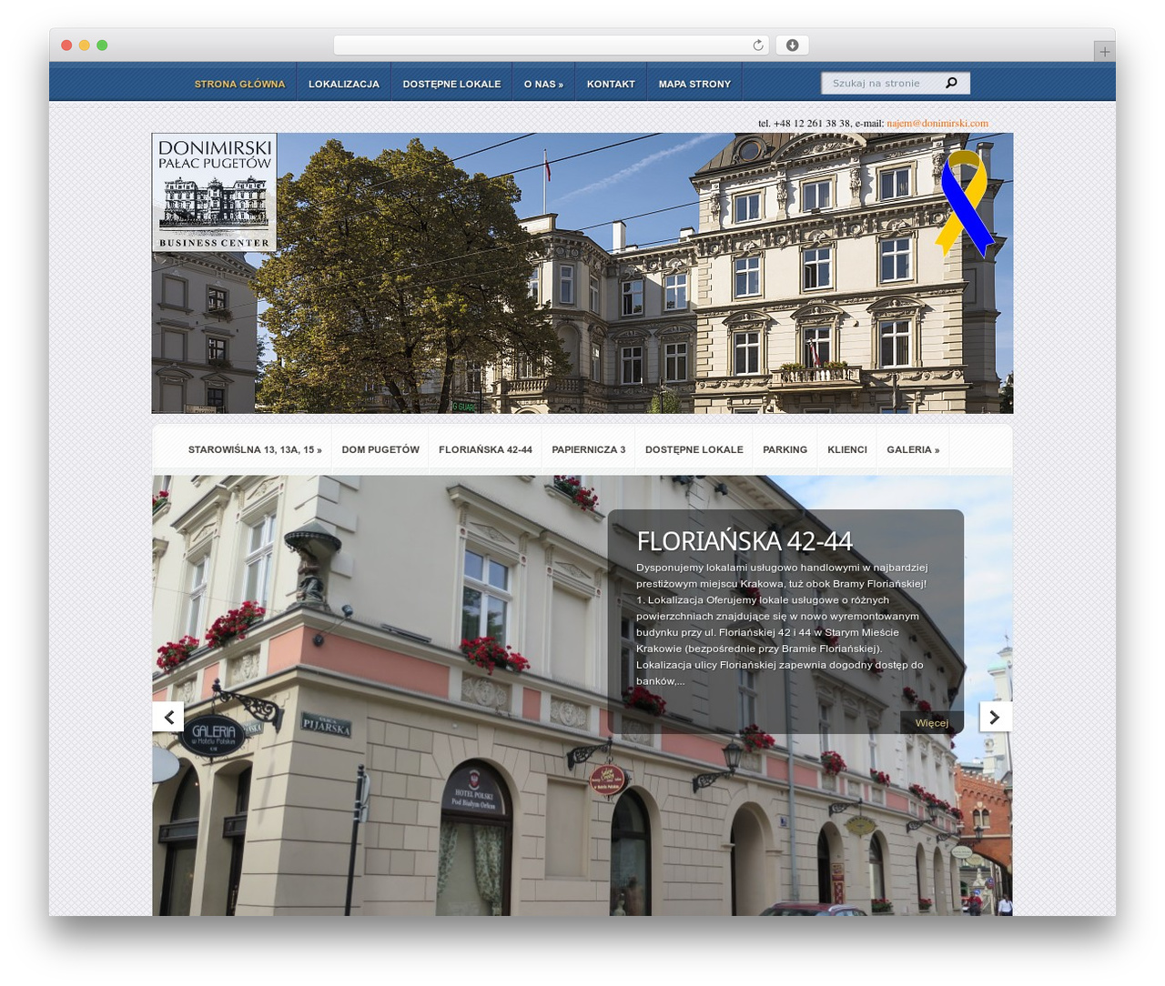Open Mapa Strony from top menu

point(694,84)
